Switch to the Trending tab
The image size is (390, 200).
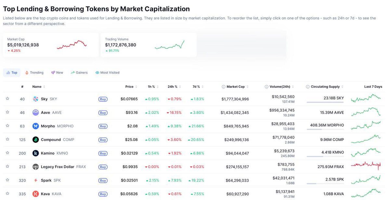pyautogui.click(x=34, y=73)
